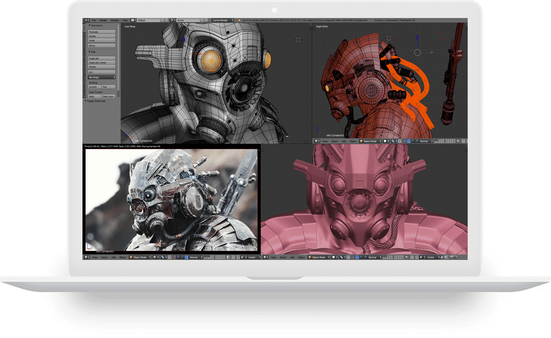Click the Data transfer button

point(94,97)
